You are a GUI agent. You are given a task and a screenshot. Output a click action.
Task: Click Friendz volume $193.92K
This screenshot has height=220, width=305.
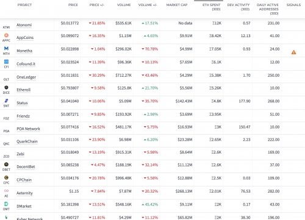pos(124,115)
